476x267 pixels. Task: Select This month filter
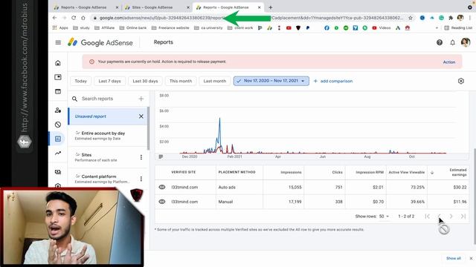pyautogui.click(x=181, y=81)
